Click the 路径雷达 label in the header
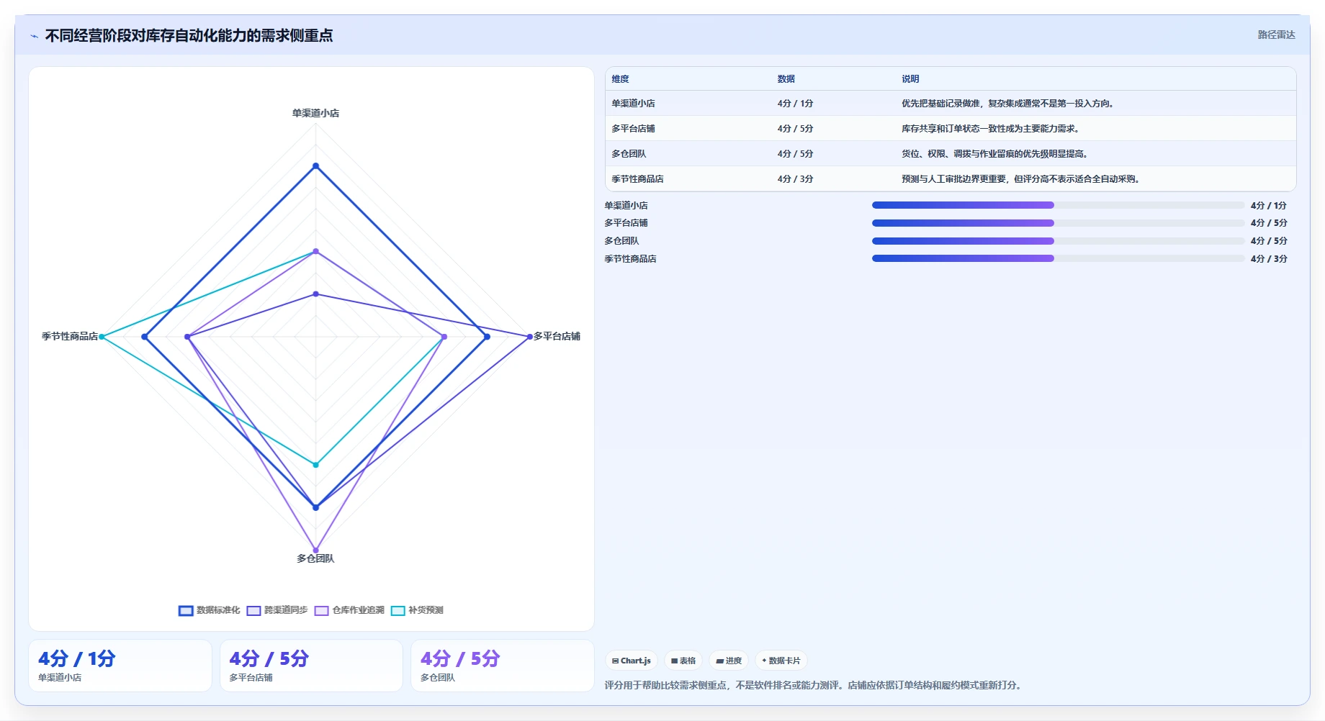The height and width of the screenshot is (721, 1325). click(x=1276, y=35)
